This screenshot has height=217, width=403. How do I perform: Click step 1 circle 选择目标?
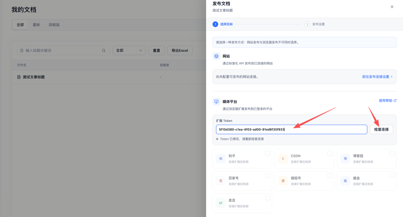[x=215, y=24]
